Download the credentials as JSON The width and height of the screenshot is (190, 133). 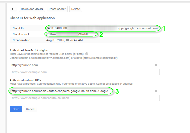coord(32,9)
